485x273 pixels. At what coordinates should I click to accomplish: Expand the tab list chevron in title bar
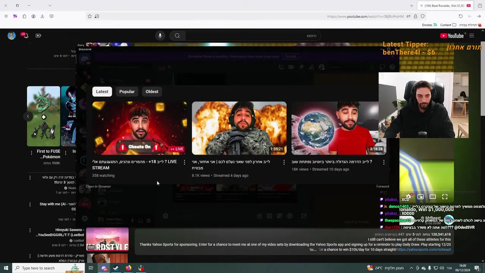click(50, 6)
